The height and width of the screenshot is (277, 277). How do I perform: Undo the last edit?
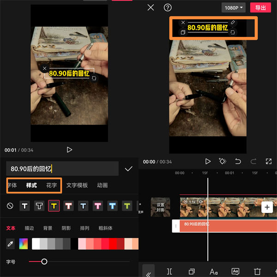click(x=238, y=161)
